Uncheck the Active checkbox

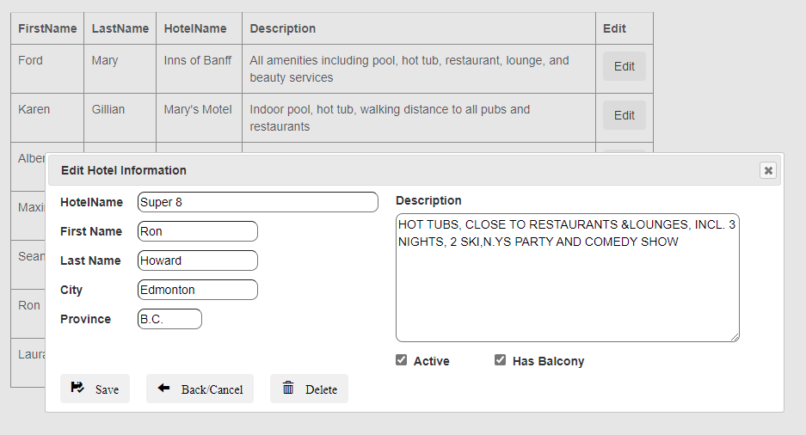(x=402, y=360)
